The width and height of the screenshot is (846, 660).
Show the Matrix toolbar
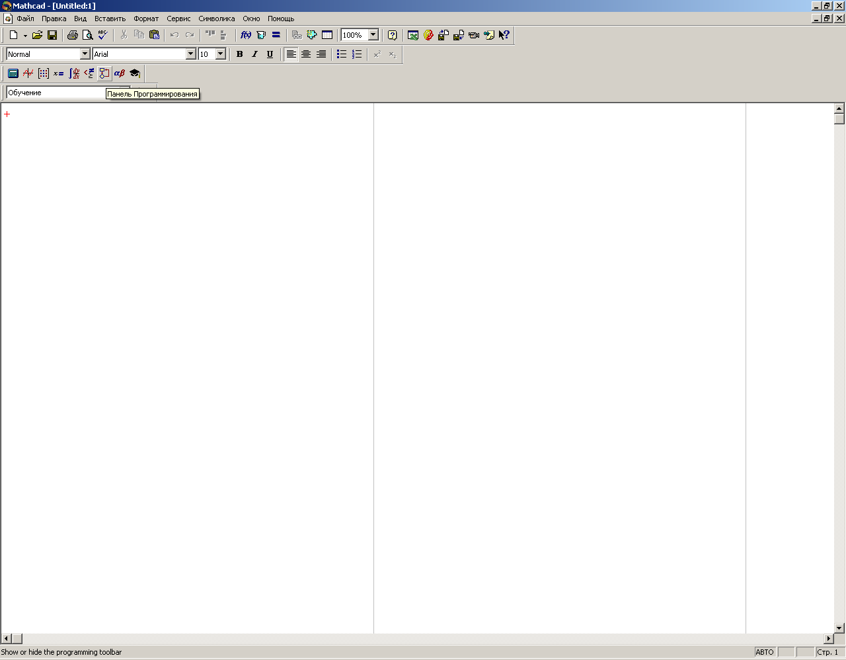[x=44, y=73]
